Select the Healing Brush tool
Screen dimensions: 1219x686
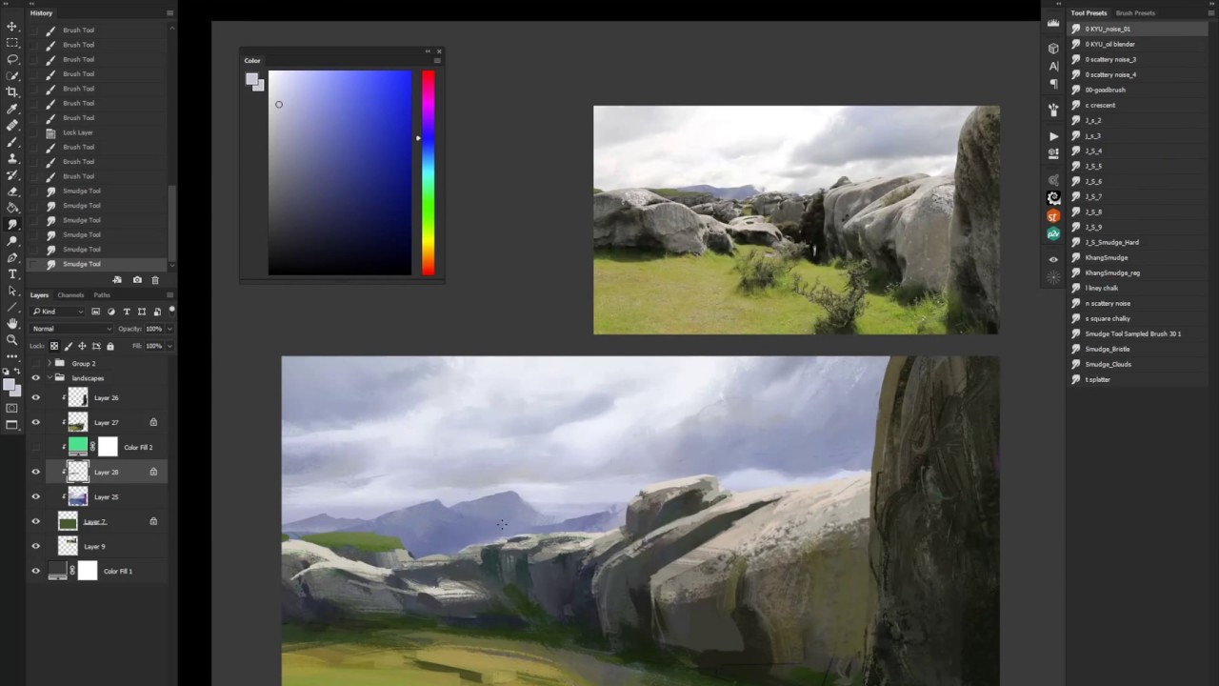click(x=12, y=125)
